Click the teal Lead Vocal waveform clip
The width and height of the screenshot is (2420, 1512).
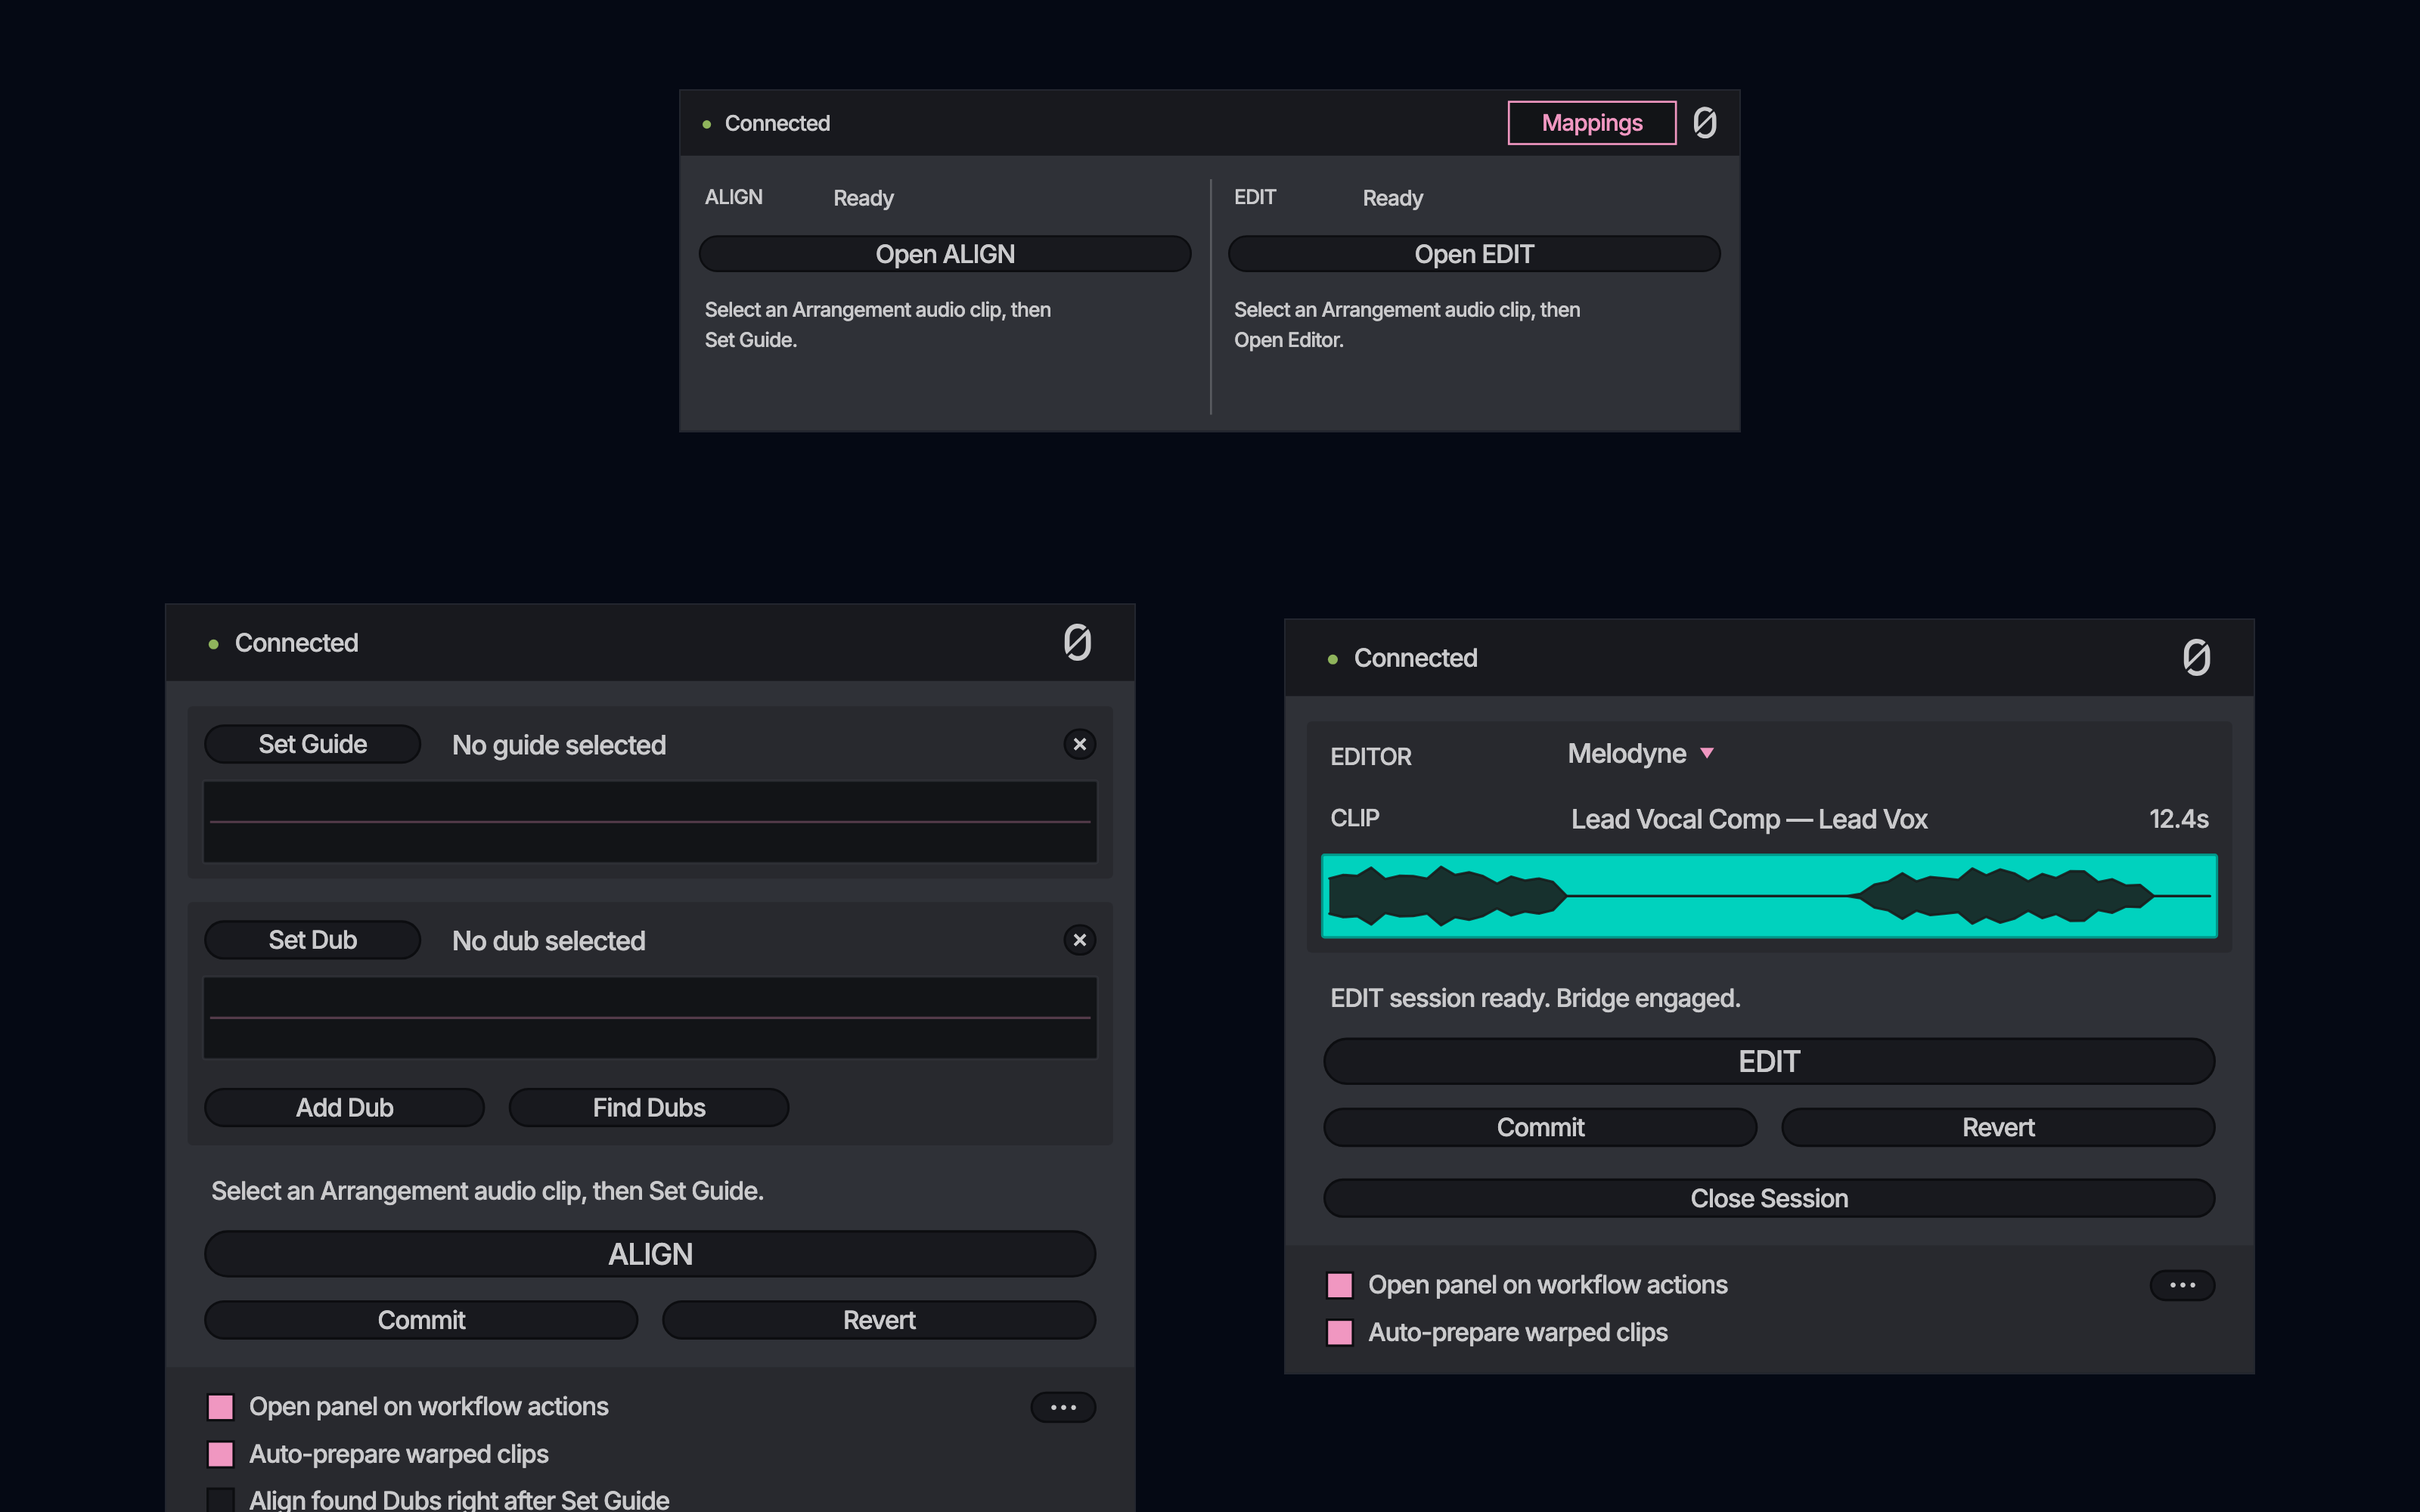click(x=1769, y=896)
